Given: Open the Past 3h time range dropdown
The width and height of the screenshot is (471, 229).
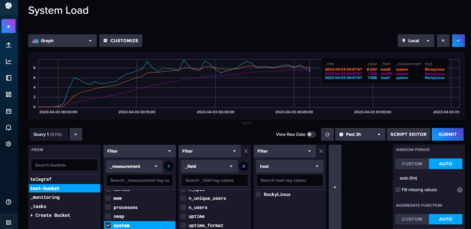Looking at the screenshot, I should coord(359,134).
